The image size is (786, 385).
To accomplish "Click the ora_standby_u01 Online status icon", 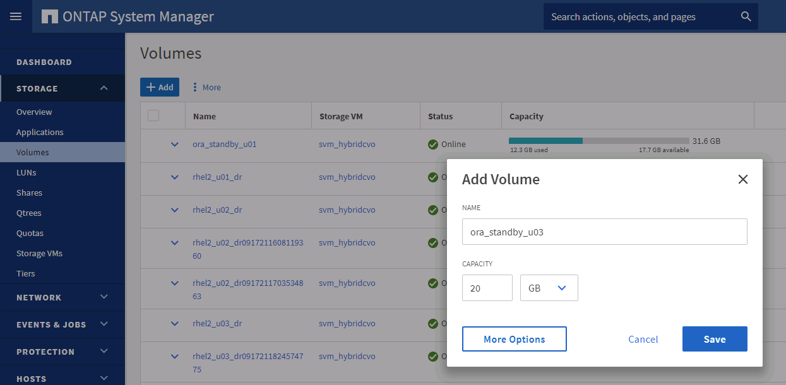I will [432, 145].
